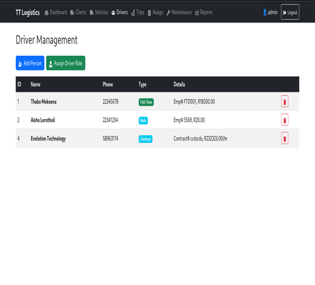Click the Assign Driver Role button
Viewport: 315px width, 285px height.
(66, 63)
